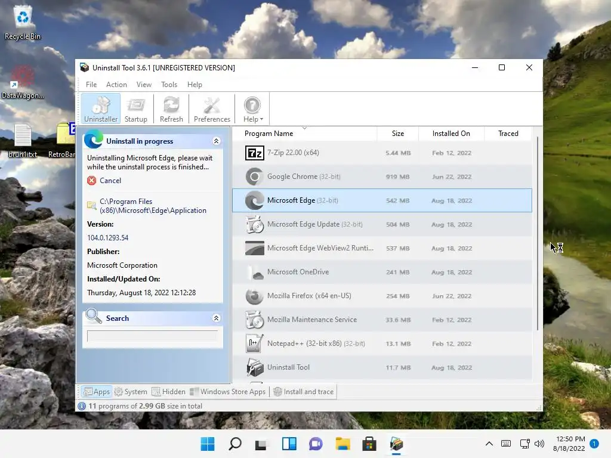
Task: Select the Microsoft OneDrive icon
Action: coord(254,272)
